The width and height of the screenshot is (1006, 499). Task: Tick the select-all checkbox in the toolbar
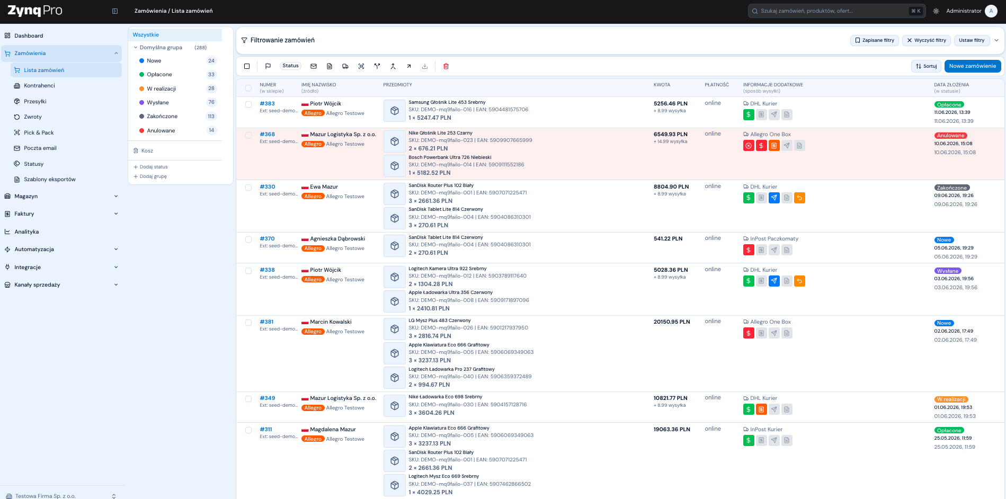[247, 66]
